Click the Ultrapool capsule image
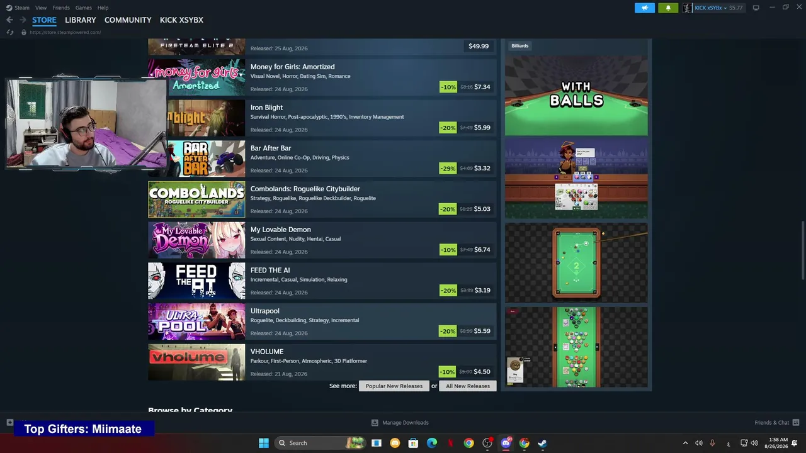Image resolution: width=806 pixels, height=453 pixels. click(196, 322)
